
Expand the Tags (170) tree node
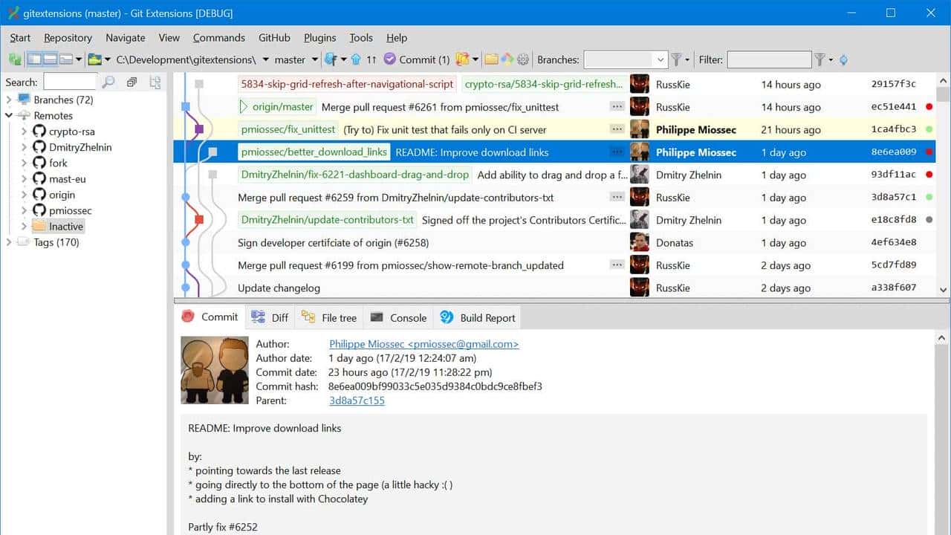click(10, 242)
